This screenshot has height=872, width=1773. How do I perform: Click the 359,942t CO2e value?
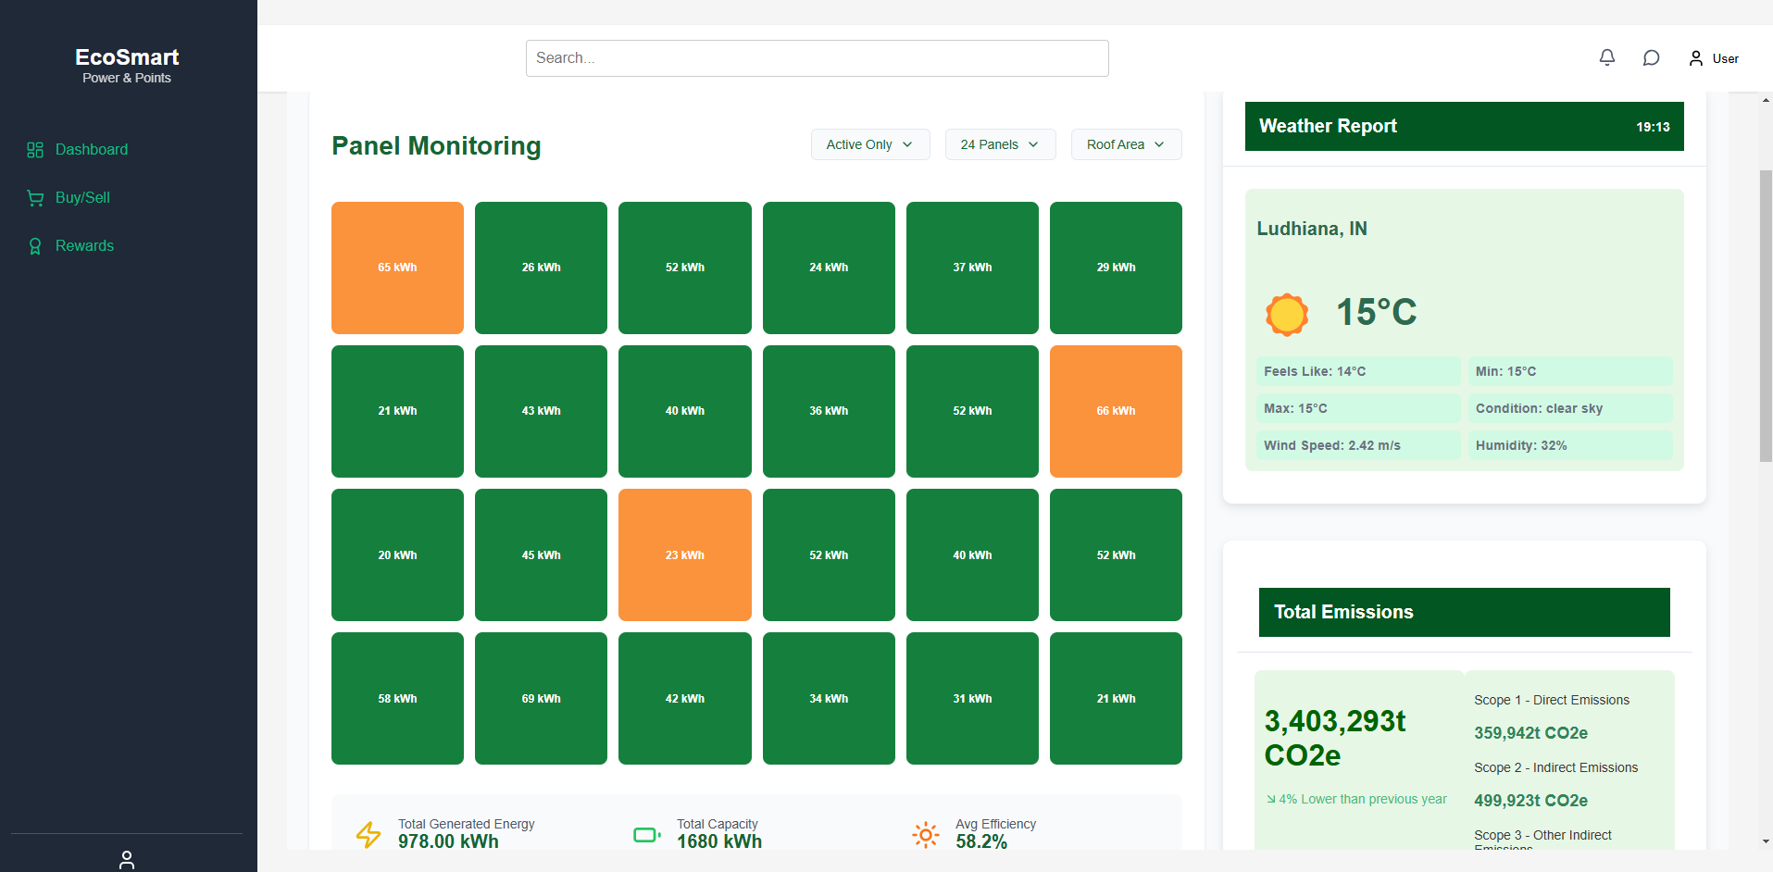click(x=1531, y=733)
